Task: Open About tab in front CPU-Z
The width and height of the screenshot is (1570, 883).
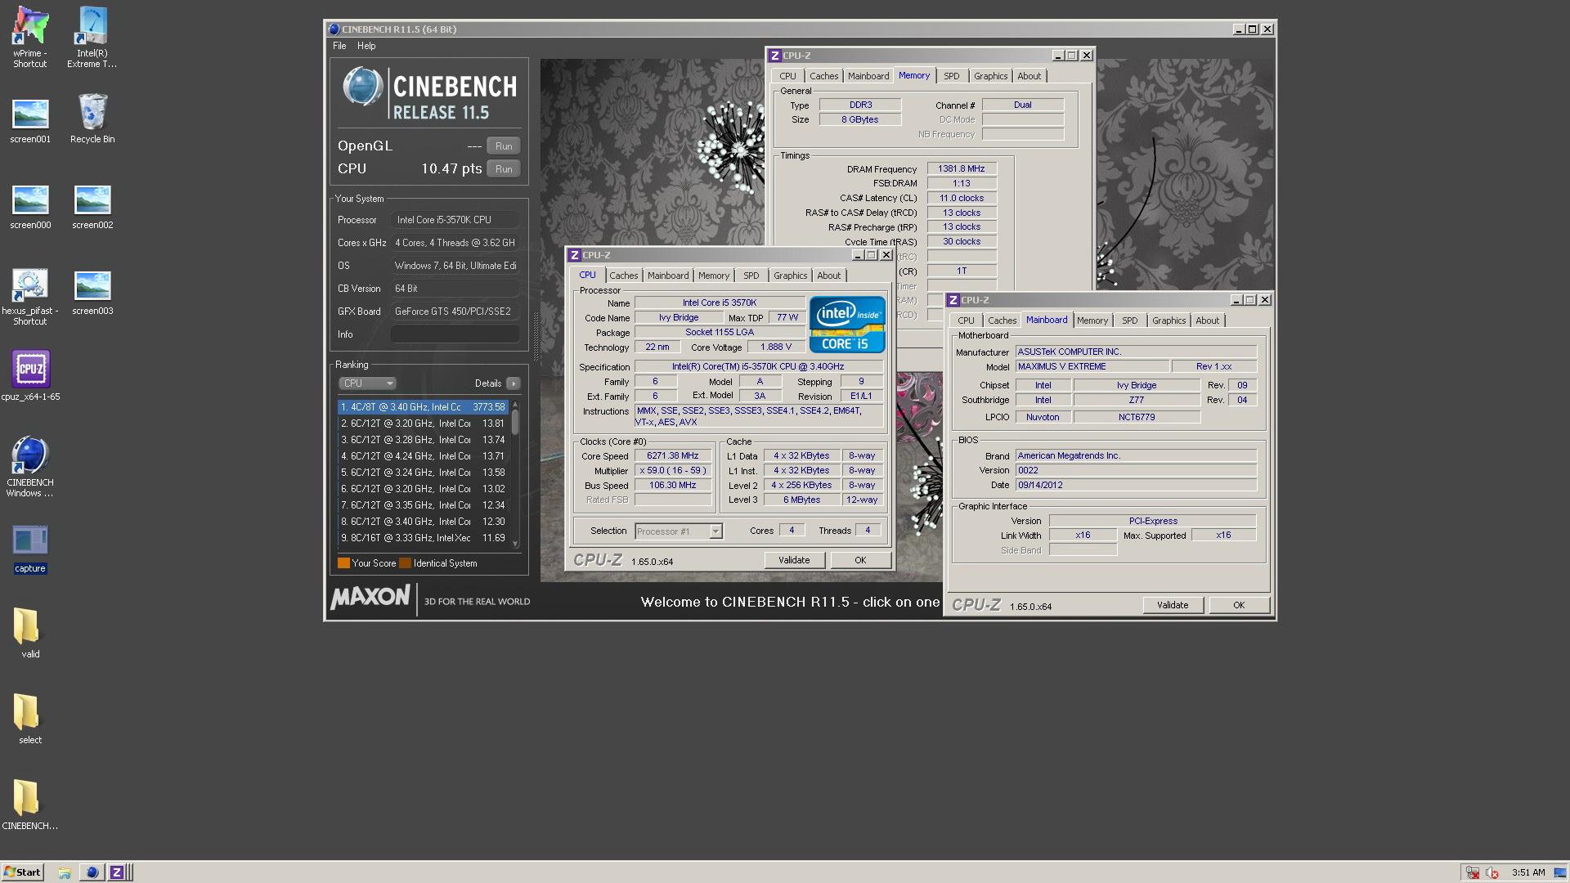Action: coord(828,276)
